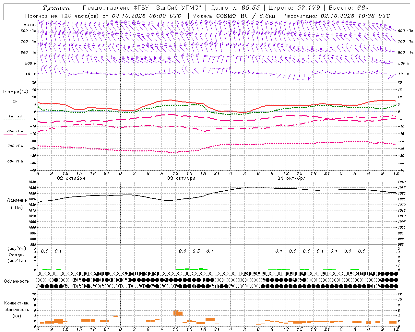Click the "850 гПа" temperature legend entry
The width and height of the screenshot is (415, 332).
(x=15, y=131)
